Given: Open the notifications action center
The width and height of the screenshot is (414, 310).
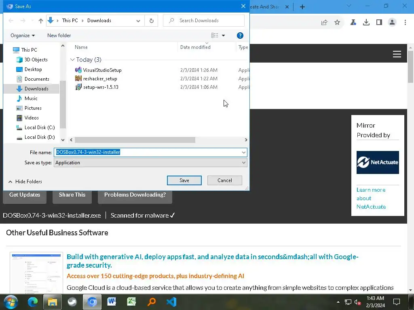Looking at the screenshot, I should pyautogui.click(x=396, y=302).
